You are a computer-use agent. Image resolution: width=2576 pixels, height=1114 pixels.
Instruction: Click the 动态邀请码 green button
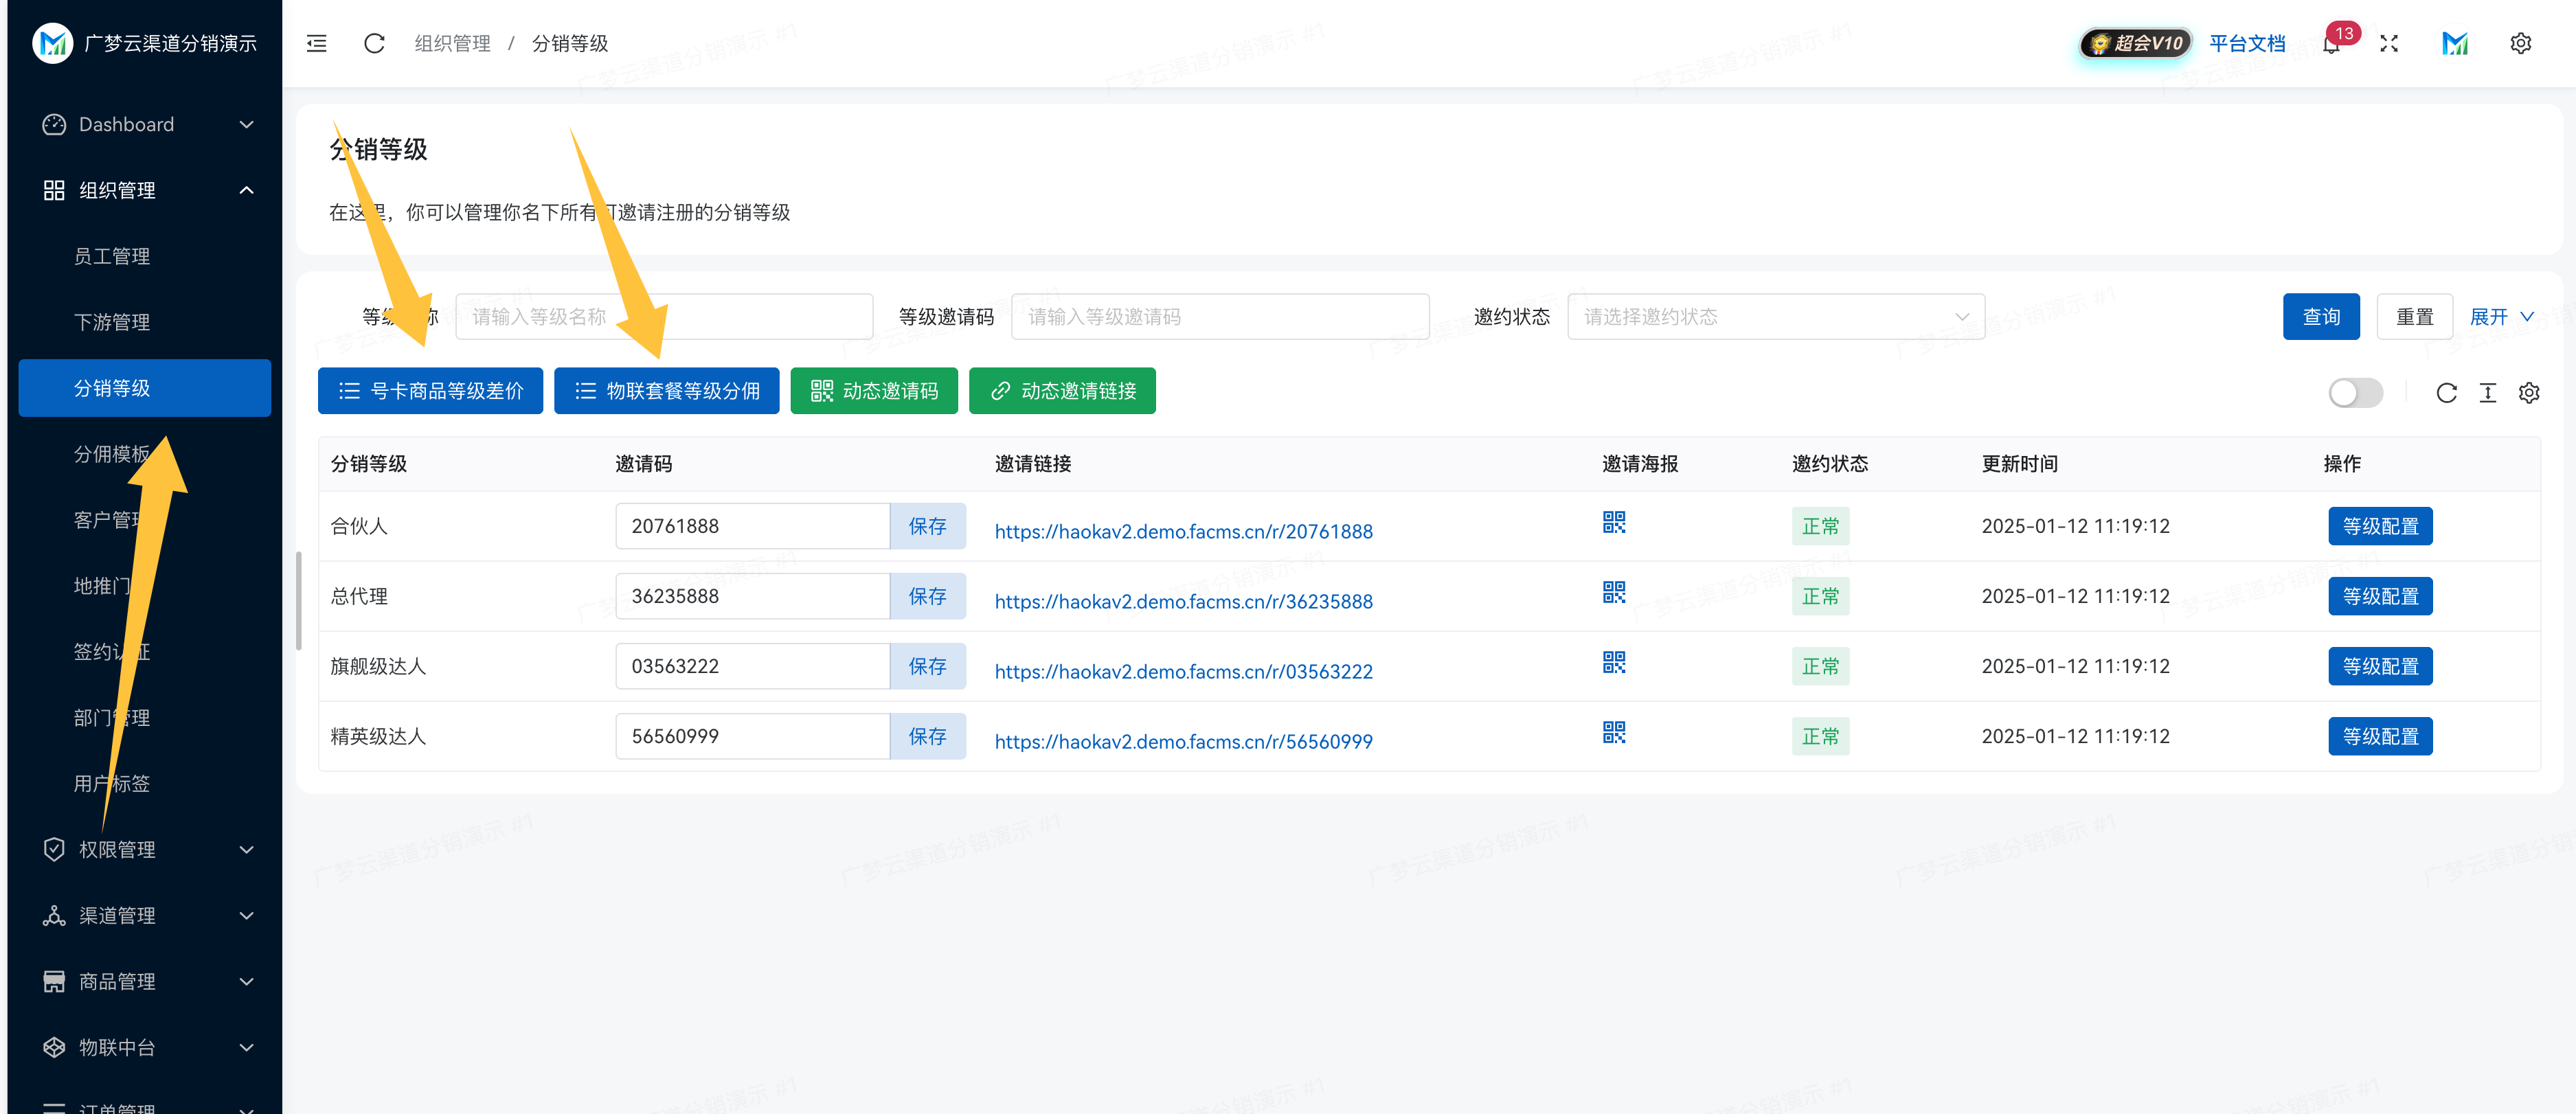873,391
